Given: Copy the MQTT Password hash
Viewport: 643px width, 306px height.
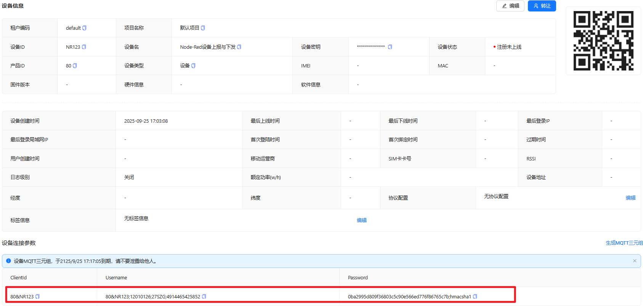Looking at the screenshot, I should (475, 296).
